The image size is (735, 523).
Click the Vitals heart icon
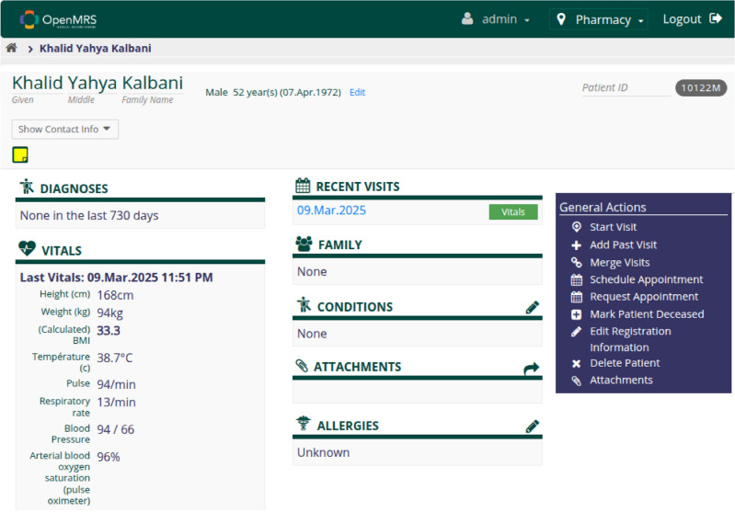[28, 248]
